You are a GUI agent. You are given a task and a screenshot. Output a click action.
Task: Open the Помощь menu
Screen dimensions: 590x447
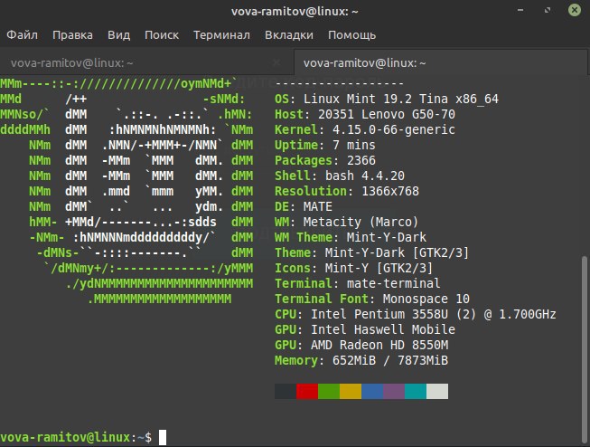click(x=351, y=35)
